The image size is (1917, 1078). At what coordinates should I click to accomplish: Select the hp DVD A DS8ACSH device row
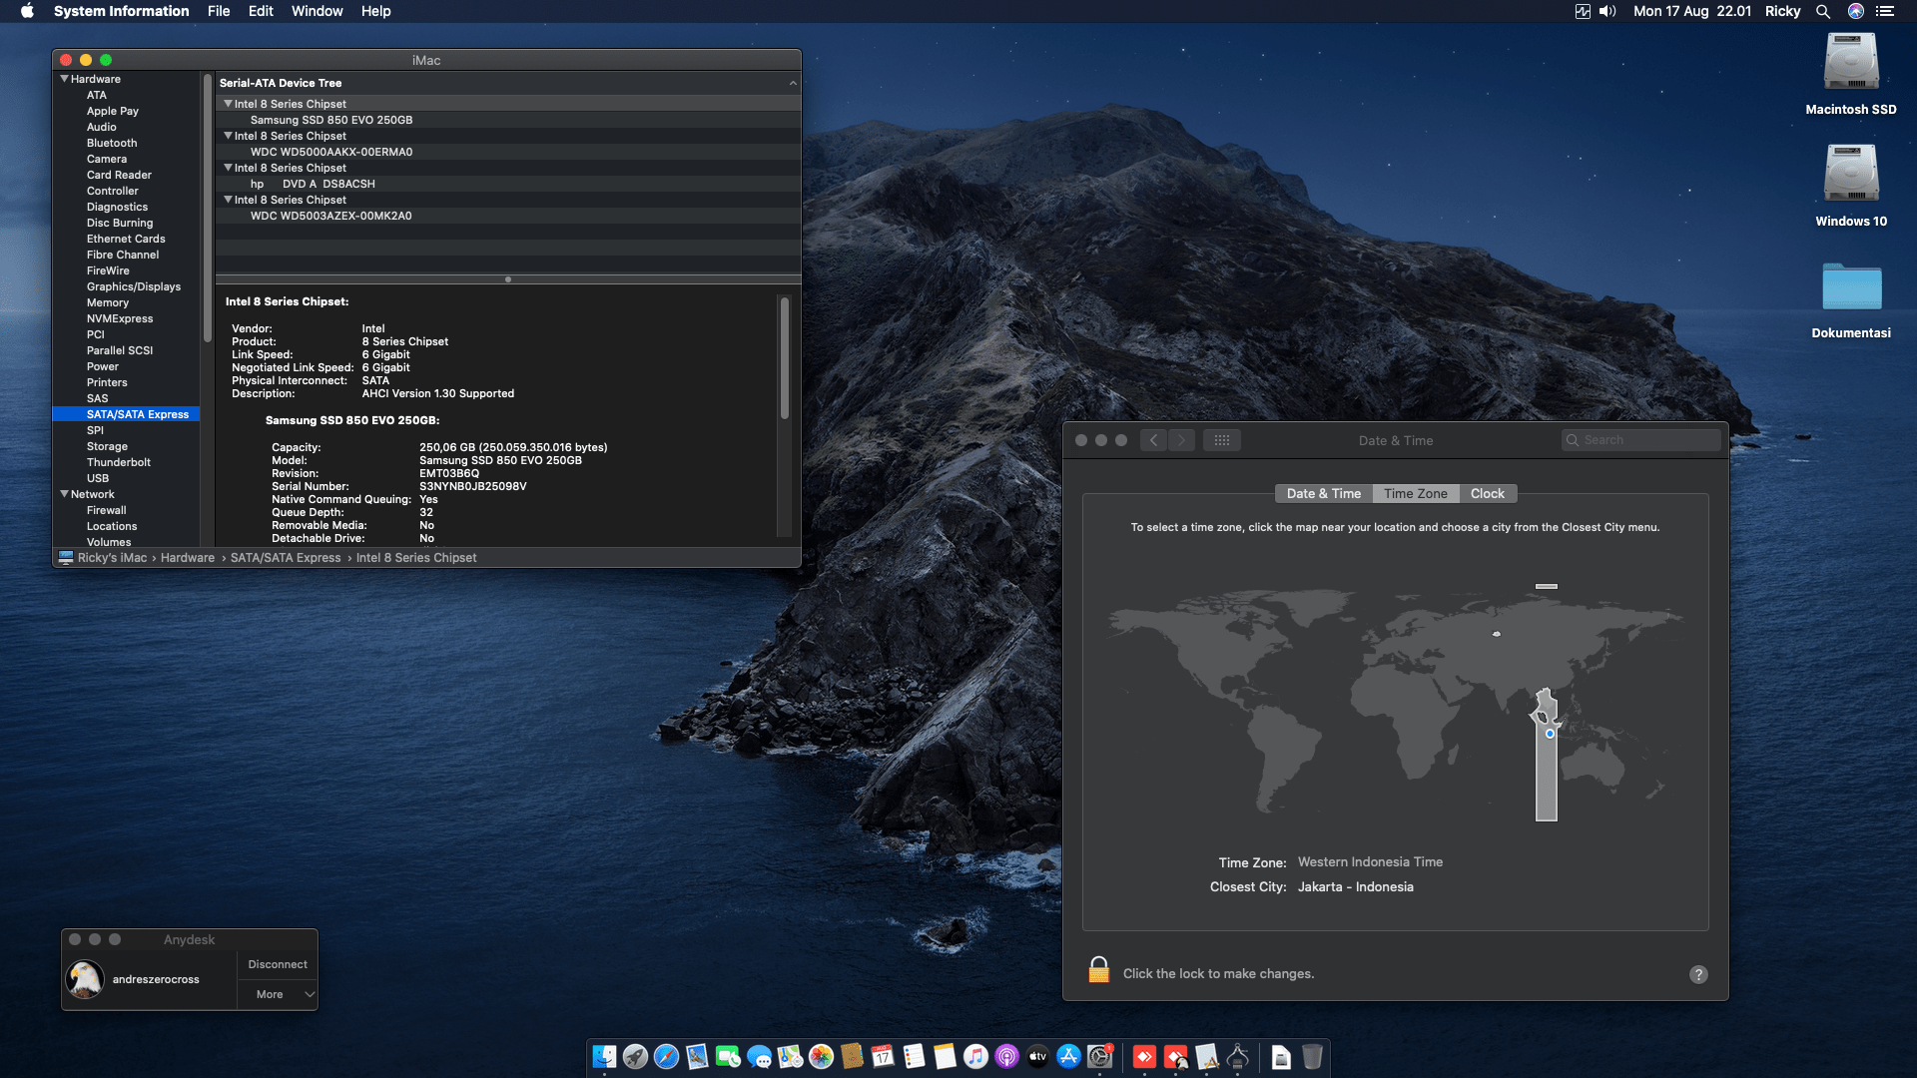(508, 184)
